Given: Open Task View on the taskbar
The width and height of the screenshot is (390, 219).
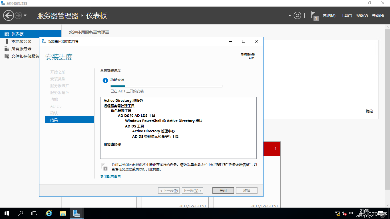Looking at the screenshot, I should pos(34,213).
